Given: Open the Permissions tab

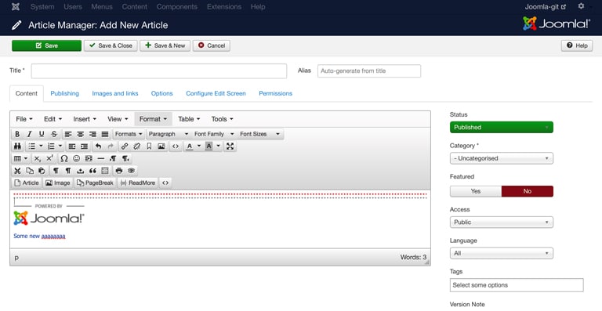Looking at the screenshot, I should coord(276,93).
